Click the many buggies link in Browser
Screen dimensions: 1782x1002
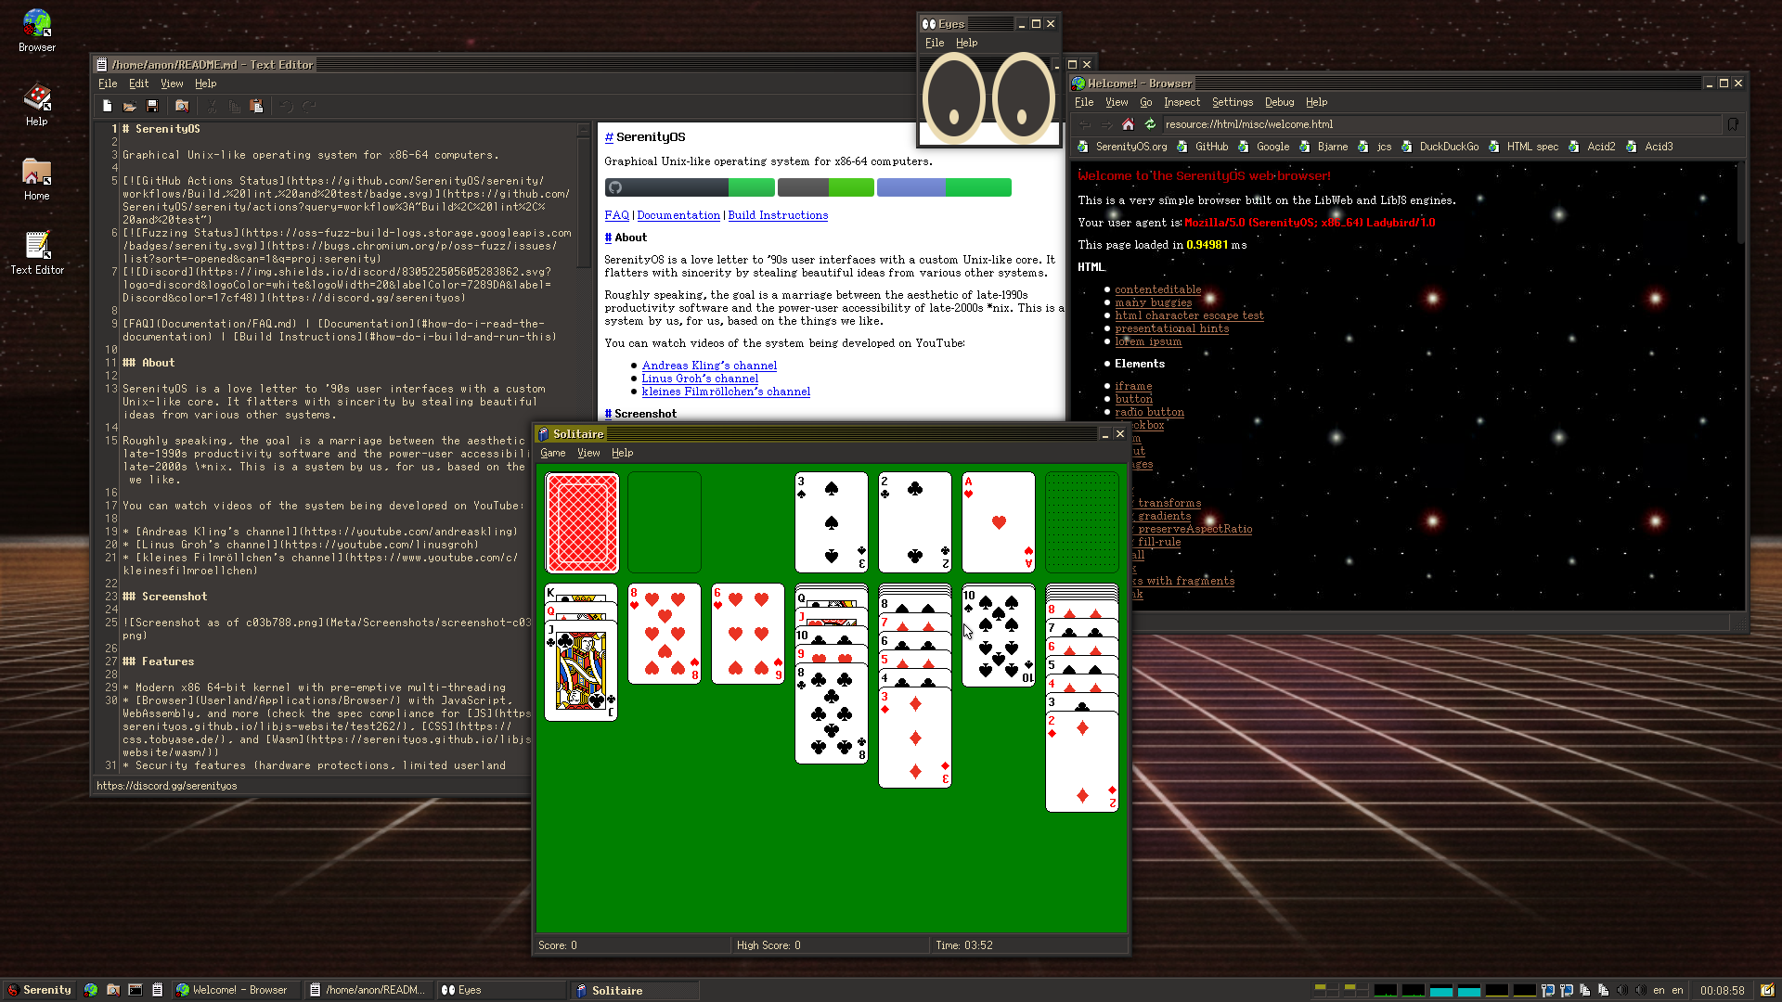pyautogui.click(x=1153, y=302)
